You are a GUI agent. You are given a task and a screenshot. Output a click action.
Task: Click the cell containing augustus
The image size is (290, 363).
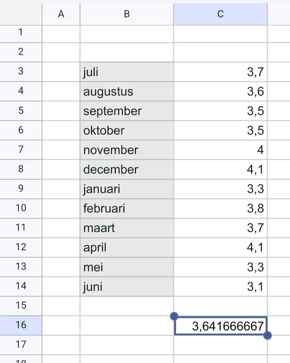(127, 91)
